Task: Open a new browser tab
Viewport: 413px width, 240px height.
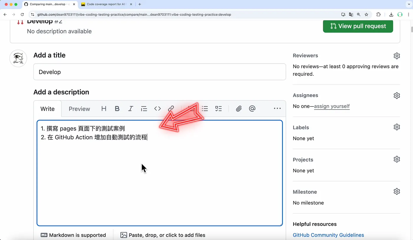Action: coord(140,4)
